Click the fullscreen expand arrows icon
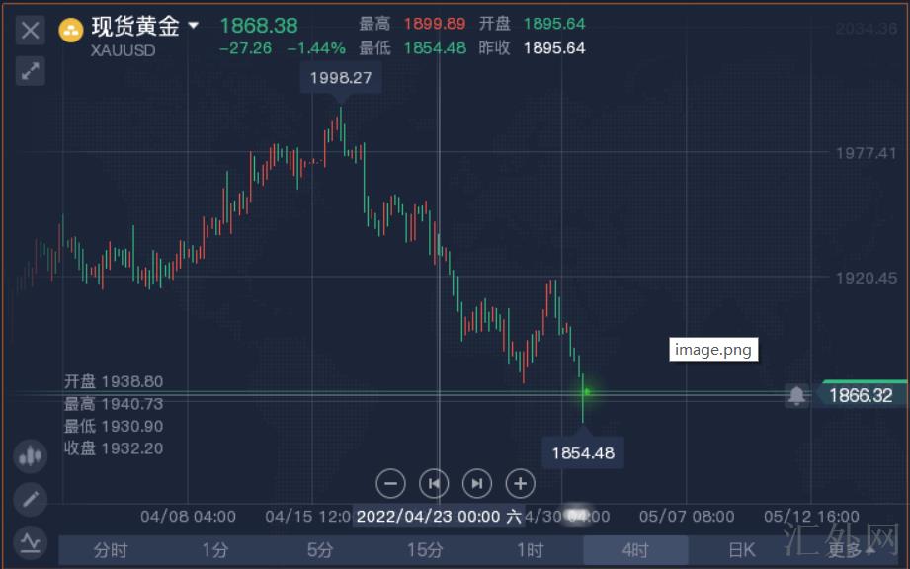 click(x=31, y=70)
